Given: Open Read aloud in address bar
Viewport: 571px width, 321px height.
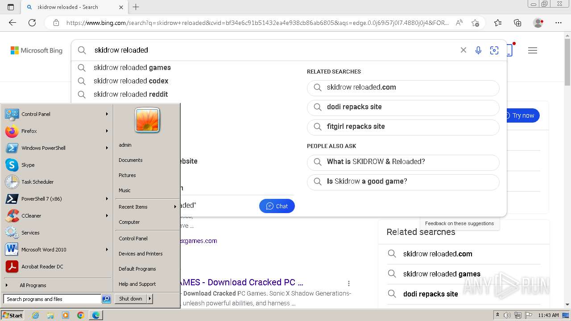Looking at the screenshot, I should pos(459,23).
